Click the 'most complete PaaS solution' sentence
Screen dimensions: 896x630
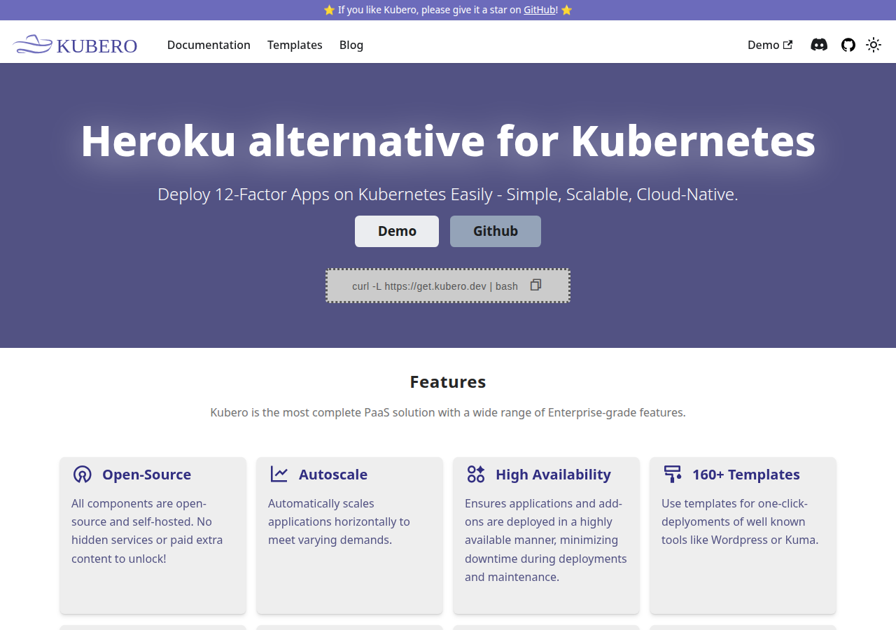[448, 412]
